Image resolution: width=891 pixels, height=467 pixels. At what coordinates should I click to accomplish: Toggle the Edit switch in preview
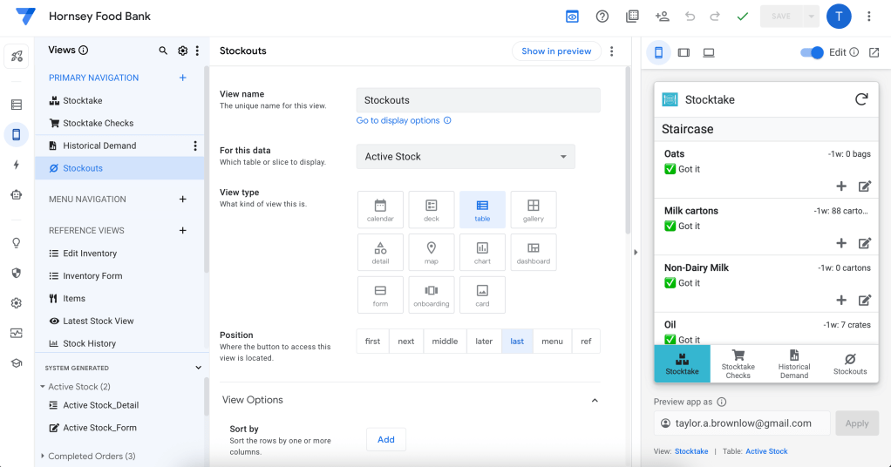coord(812,52)
